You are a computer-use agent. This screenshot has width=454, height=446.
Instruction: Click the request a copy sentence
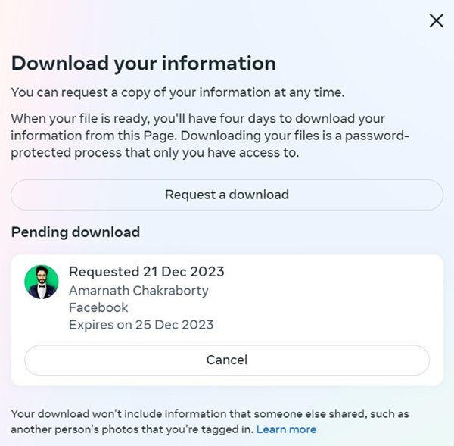178,92
